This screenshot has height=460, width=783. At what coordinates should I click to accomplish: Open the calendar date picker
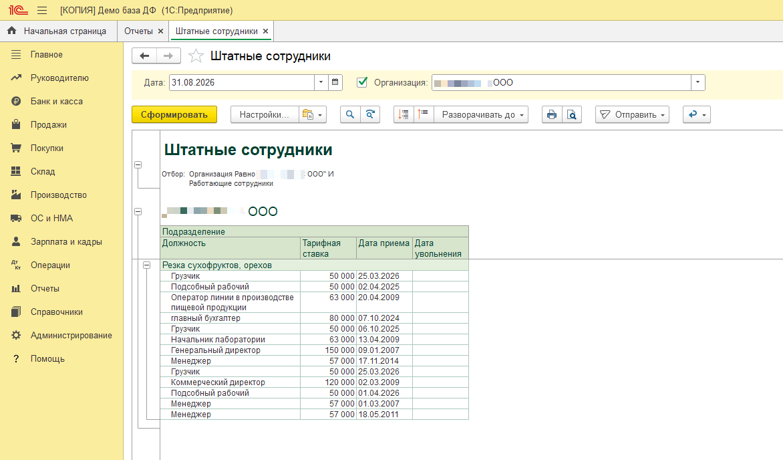(x=335, y=82)
